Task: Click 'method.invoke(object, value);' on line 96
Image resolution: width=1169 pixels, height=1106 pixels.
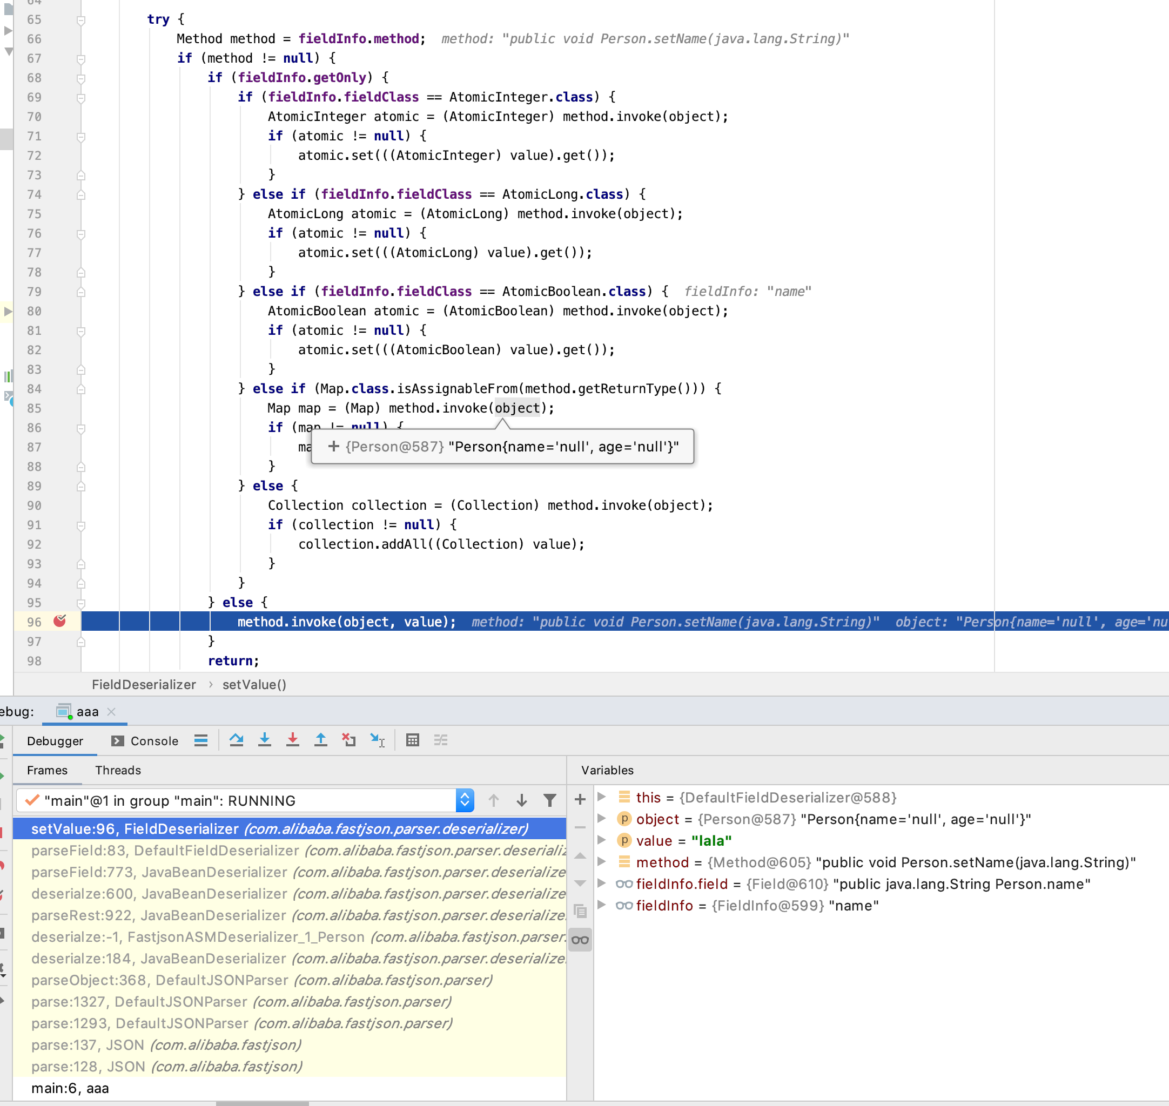Action: [x=346, y=622]
